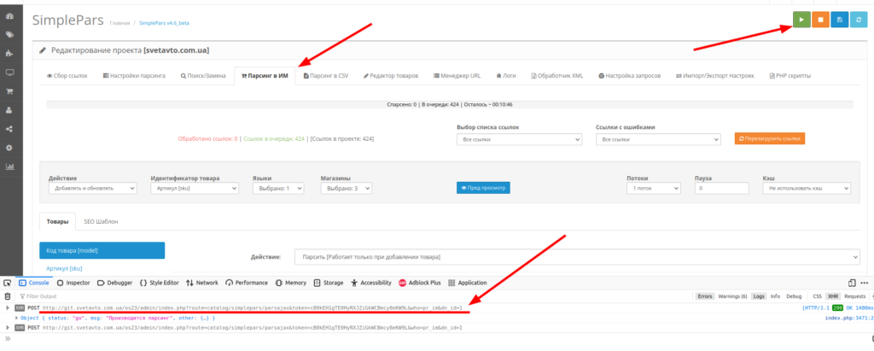Click 'Перезагрузить ссылки' orange button
874x351 pixels.
pyautogui.click(x=770, y=138)
